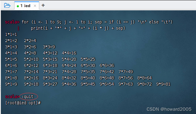Click the green connection status dot
The height and width of the screenshot is (114, 196).
click(x=18, y=6)
